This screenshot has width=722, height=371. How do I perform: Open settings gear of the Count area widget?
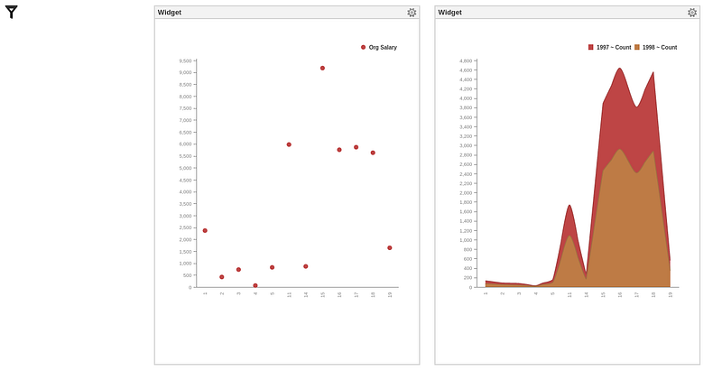pos(692,13)
